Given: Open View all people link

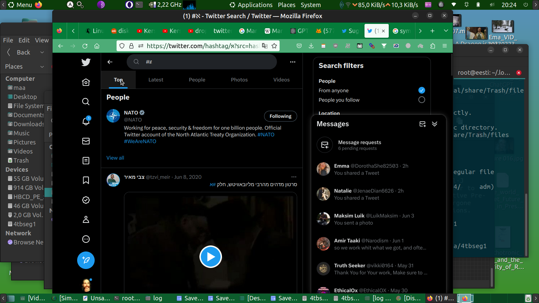Looking at the screenshot, I should (115, 158).
